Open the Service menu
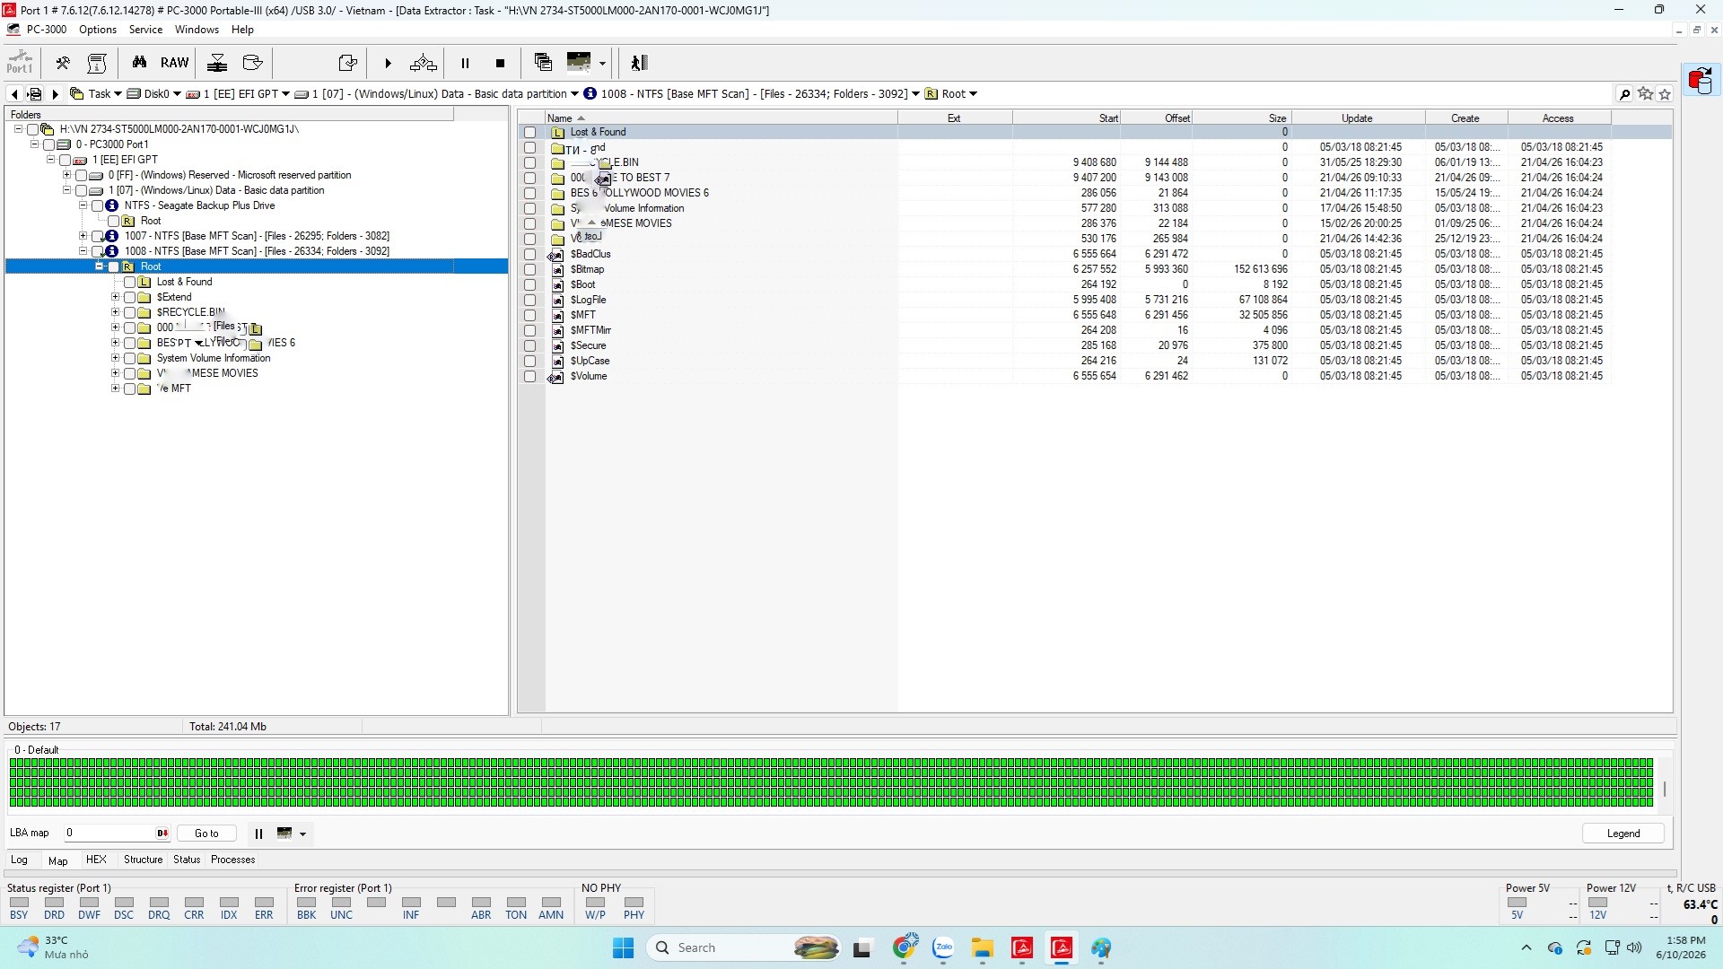The height and width of the screenshot is (969, 1723). click(145, 30)
